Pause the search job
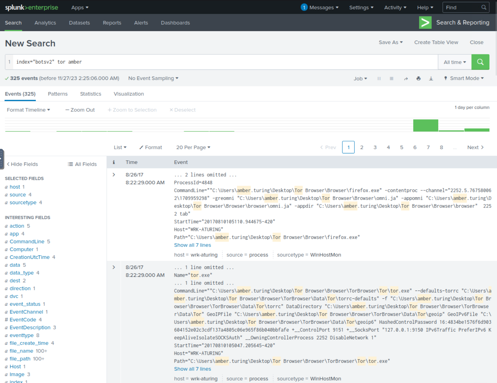Viewport: 497px width, 383px height. tap(379, 78)
